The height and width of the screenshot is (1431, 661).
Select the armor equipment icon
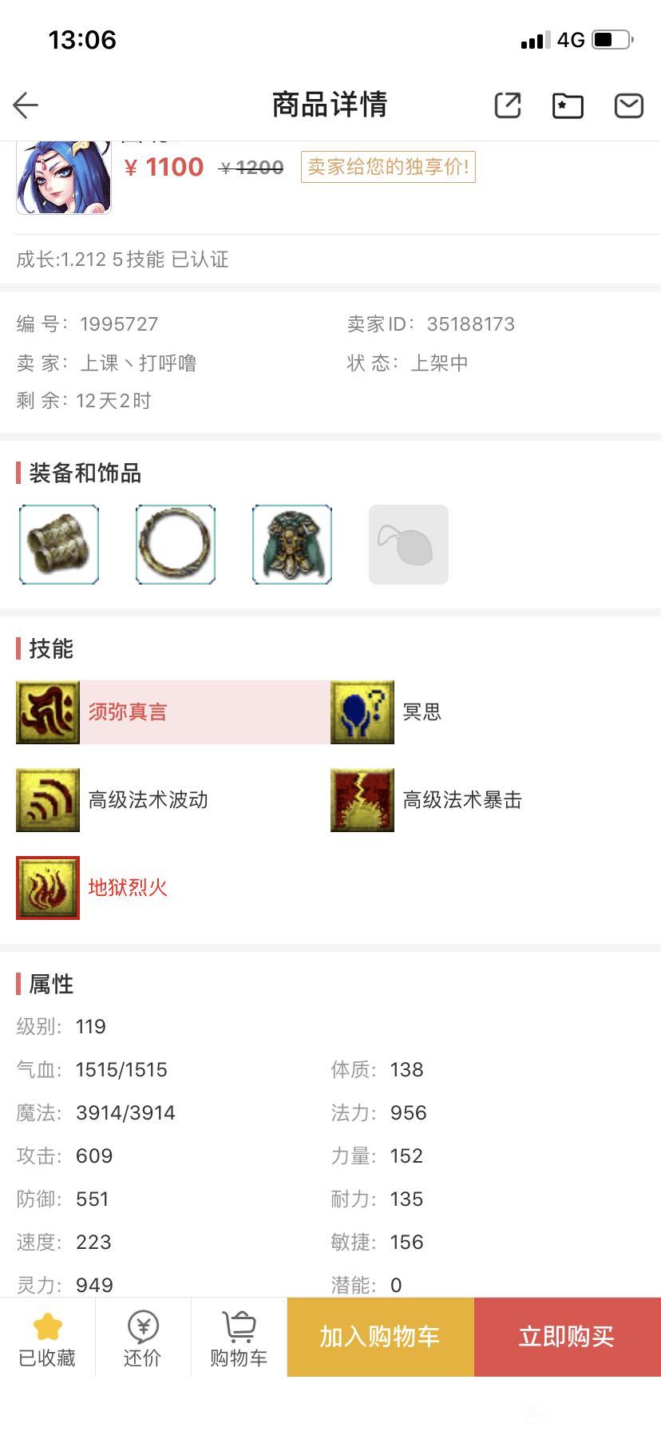point(292,545)
